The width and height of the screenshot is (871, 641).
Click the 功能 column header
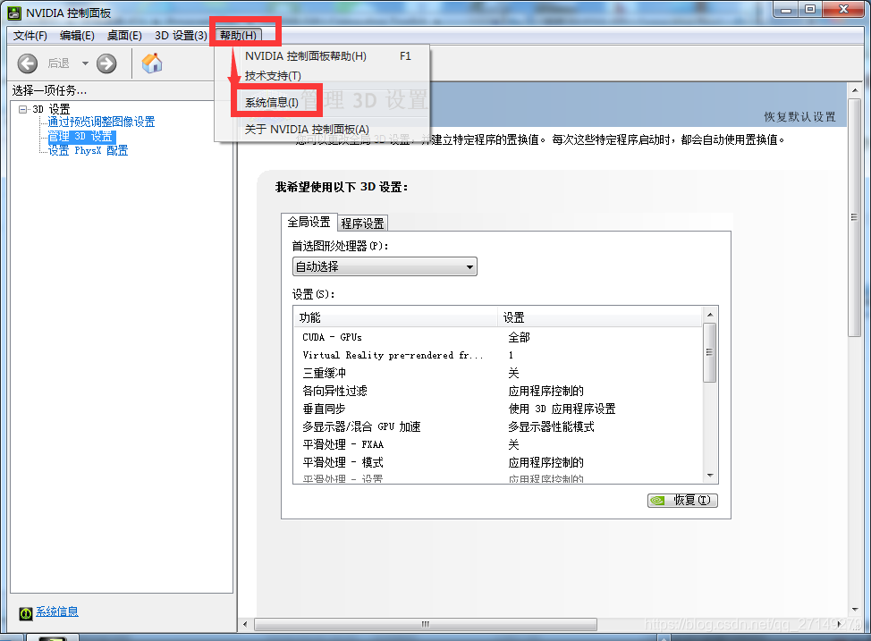coord(395,317)
